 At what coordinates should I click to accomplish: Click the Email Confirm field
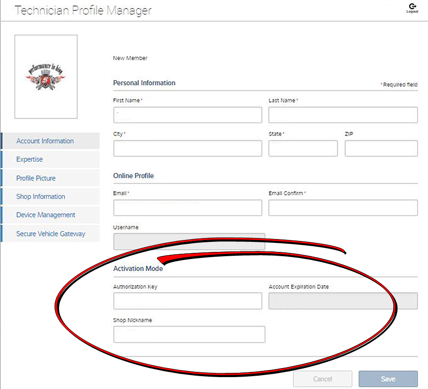[x=343, y=208]
